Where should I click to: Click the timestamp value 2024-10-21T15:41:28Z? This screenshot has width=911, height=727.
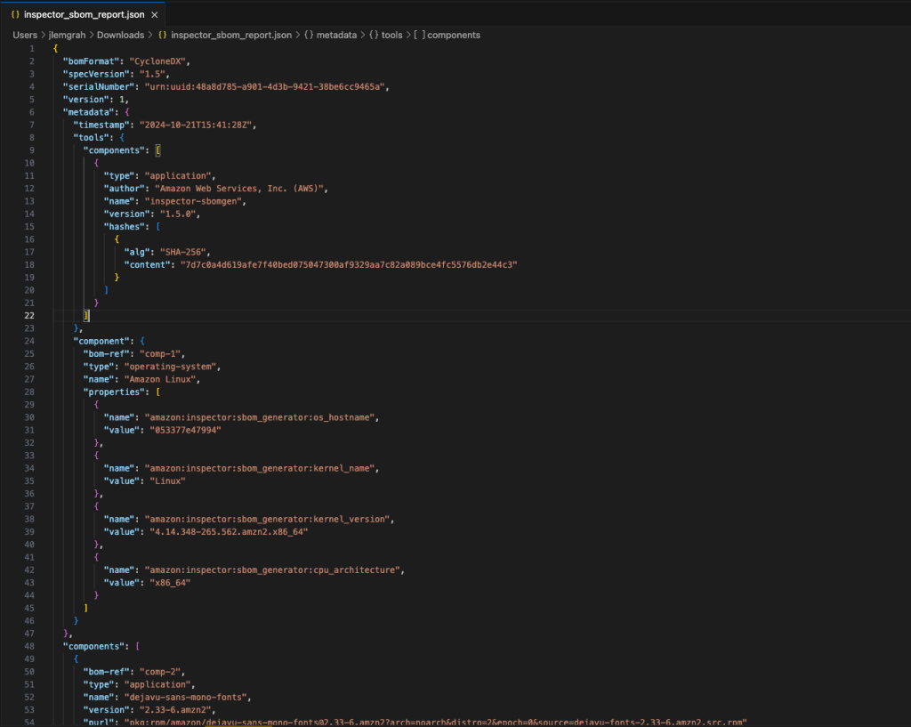pos(195,125)
